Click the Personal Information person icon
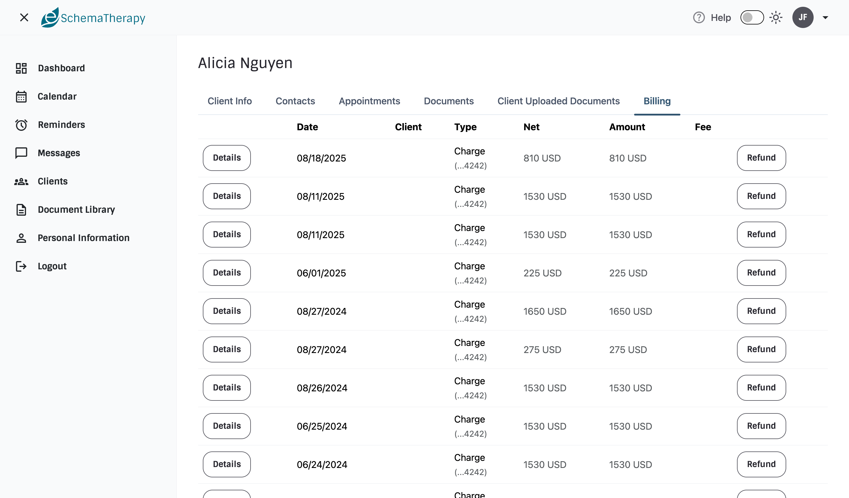This screenshot has height=498, width=849. [x=21, y=238]
